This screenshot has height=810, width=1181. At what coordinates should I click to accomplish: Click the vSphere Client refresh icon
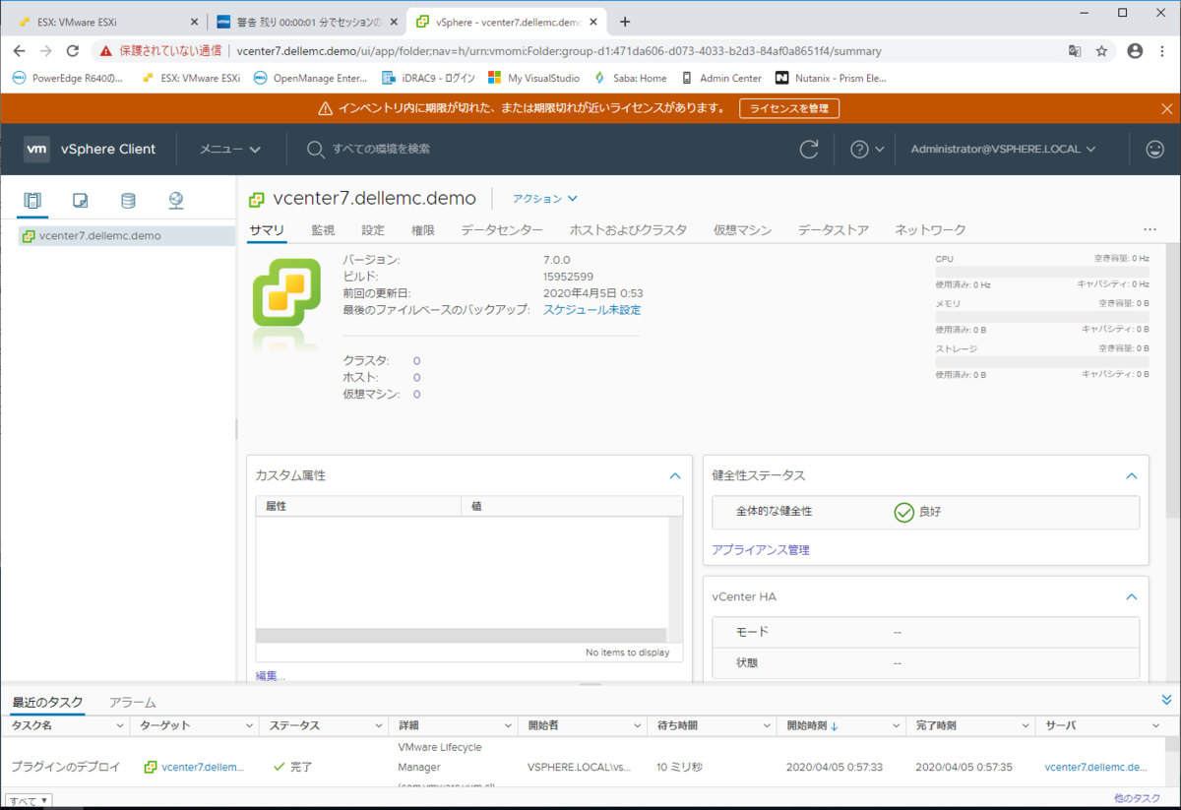pyautogui.click(x=809, y=149)
